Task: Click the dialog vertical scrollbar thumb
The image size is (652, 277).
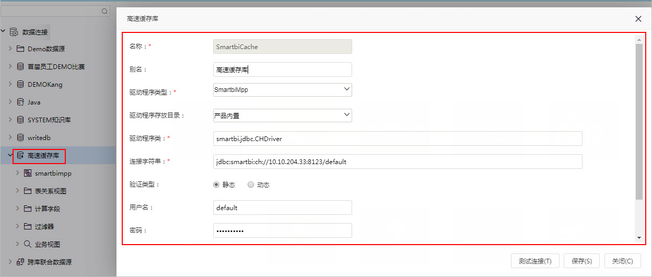Action: 639,121
